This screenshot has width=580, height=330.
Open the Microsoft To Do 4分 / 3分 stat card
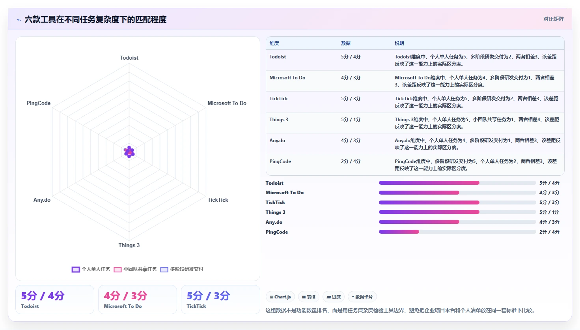pyautogui.click(x=138, y=300)
